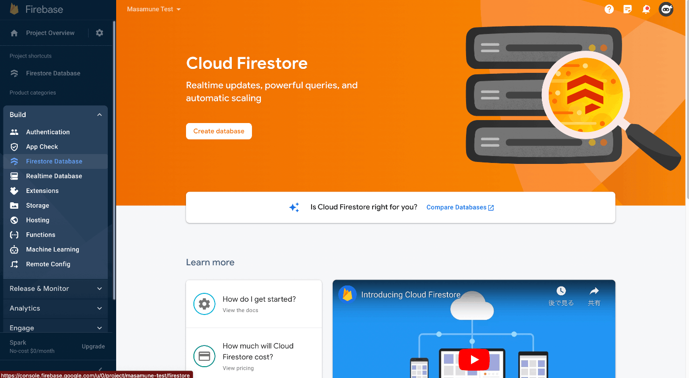Image resolution: width=689 pixels, height=378 pixels.
Task: Collapse the Build section
Action: [99, 114]
